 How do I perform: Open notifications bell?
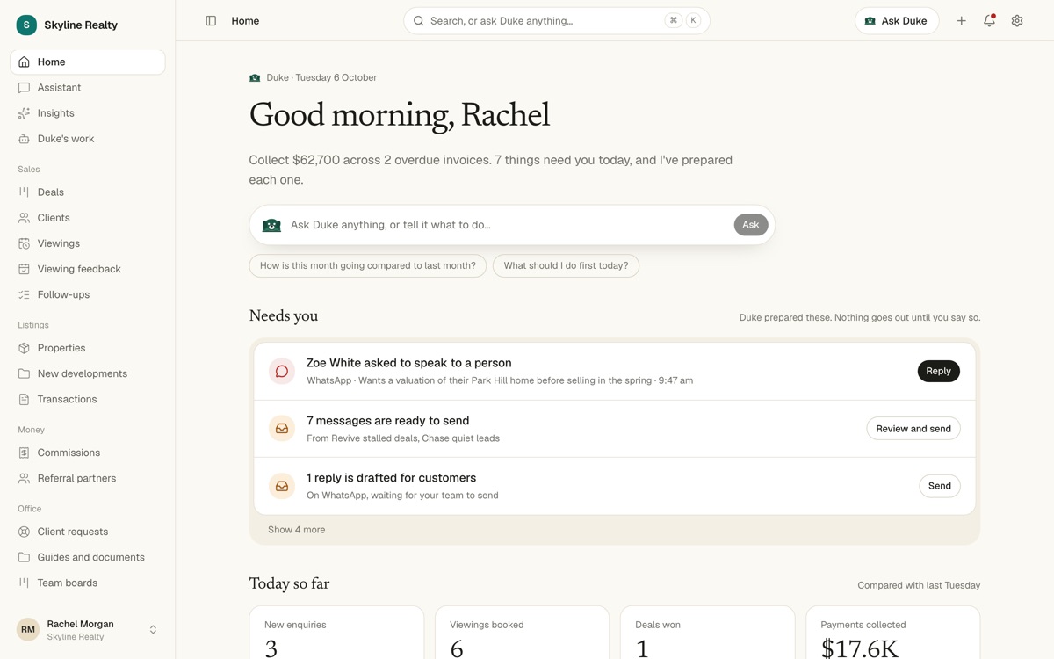pos(989,21)
